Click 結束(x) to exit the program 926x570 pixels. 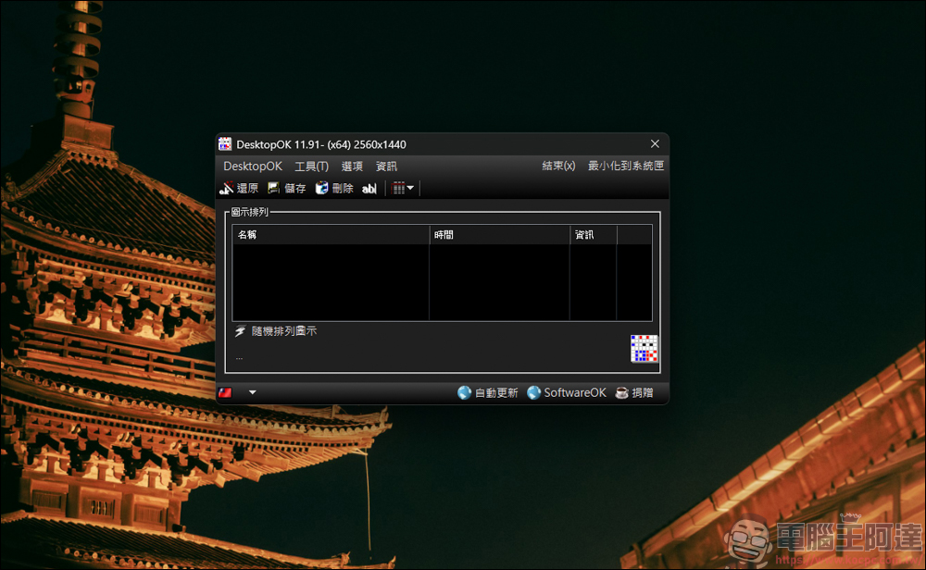pos(558,166)
